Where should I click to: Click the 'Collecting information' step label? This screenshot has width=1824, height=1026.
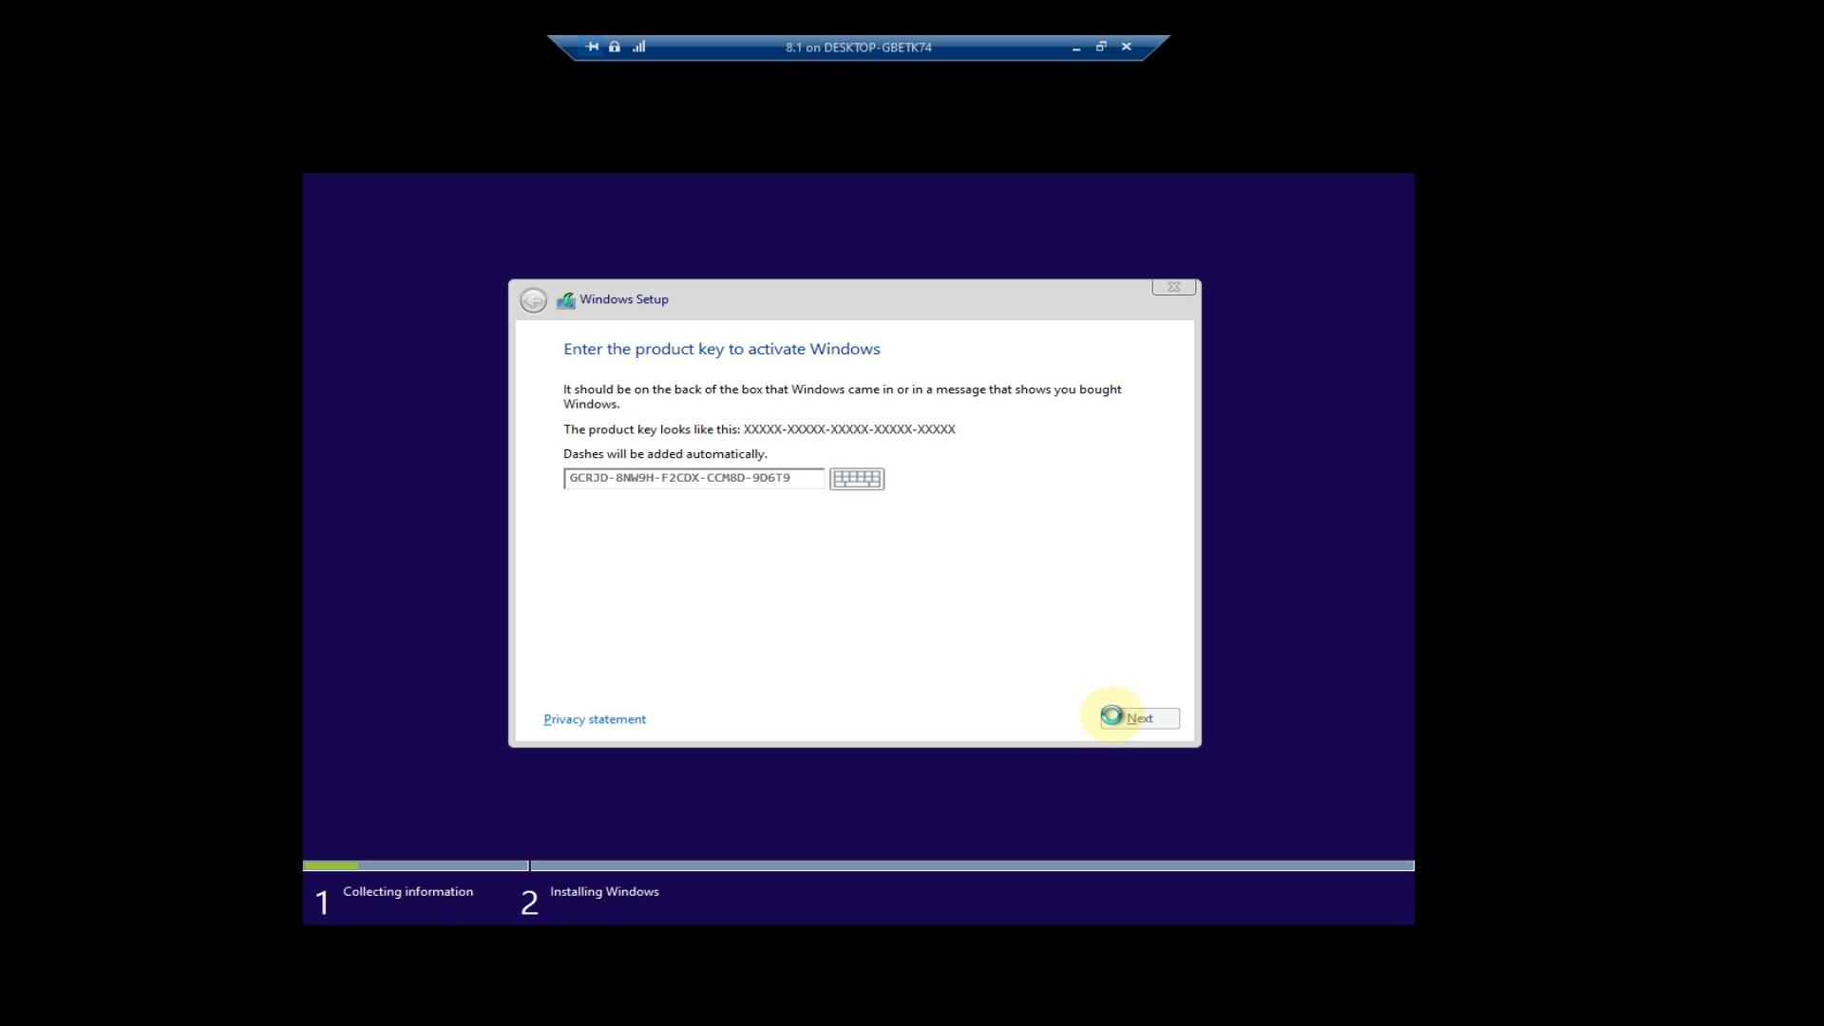[x=408, y=891]
